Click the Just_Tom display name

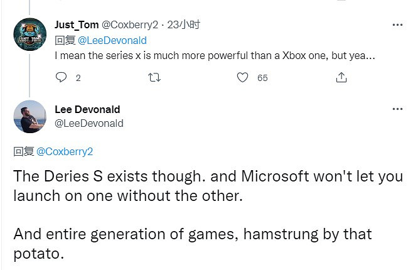(77, 25)
